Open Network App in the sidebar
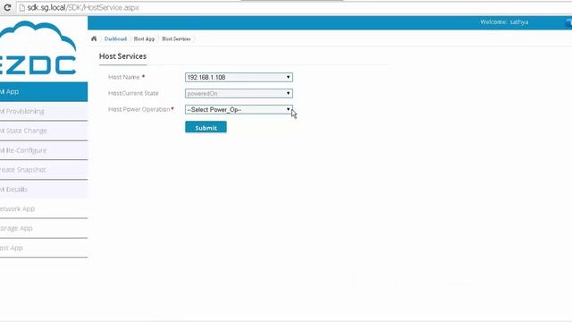 (x=44, y=208)
